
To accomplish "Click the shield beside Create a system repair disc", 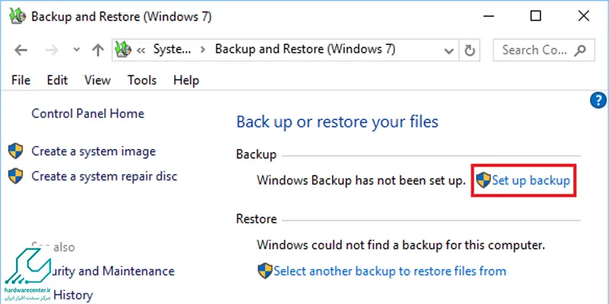I will [15, 176].
